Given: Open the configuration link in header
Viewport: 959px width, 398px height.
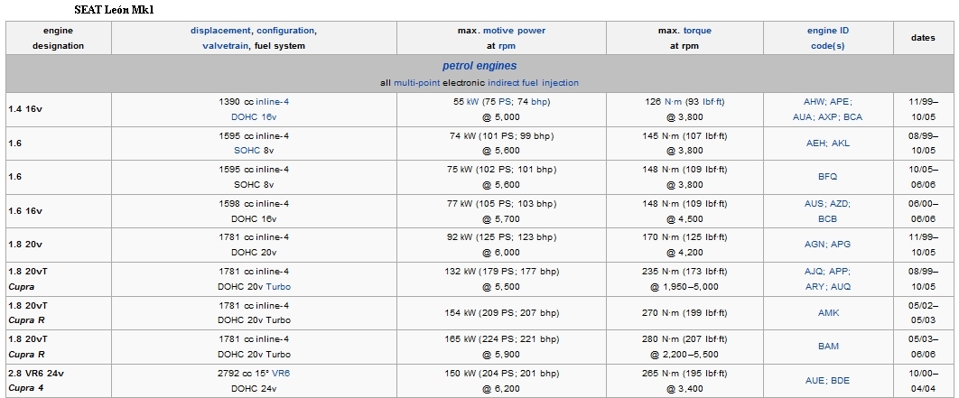Looking at the screenshot, I should point(285,31).
